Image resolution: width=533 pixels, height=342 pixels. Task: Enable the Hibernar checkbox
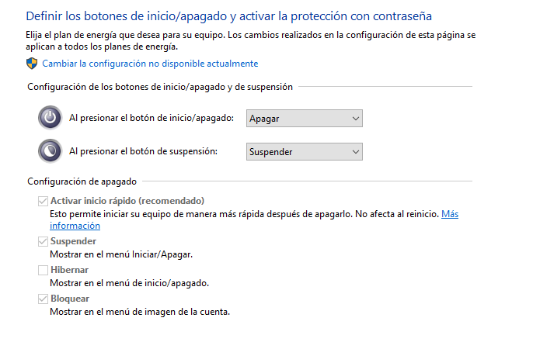pos(43,270)
